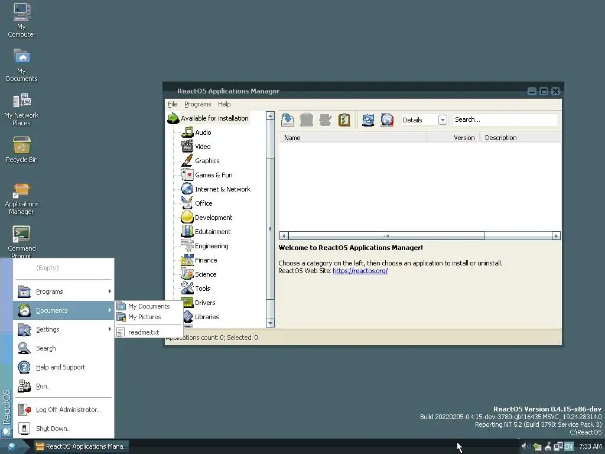The height and width of the screenshot is (454, 605).
Task: Click into the Search field
Action: [505, 119]
